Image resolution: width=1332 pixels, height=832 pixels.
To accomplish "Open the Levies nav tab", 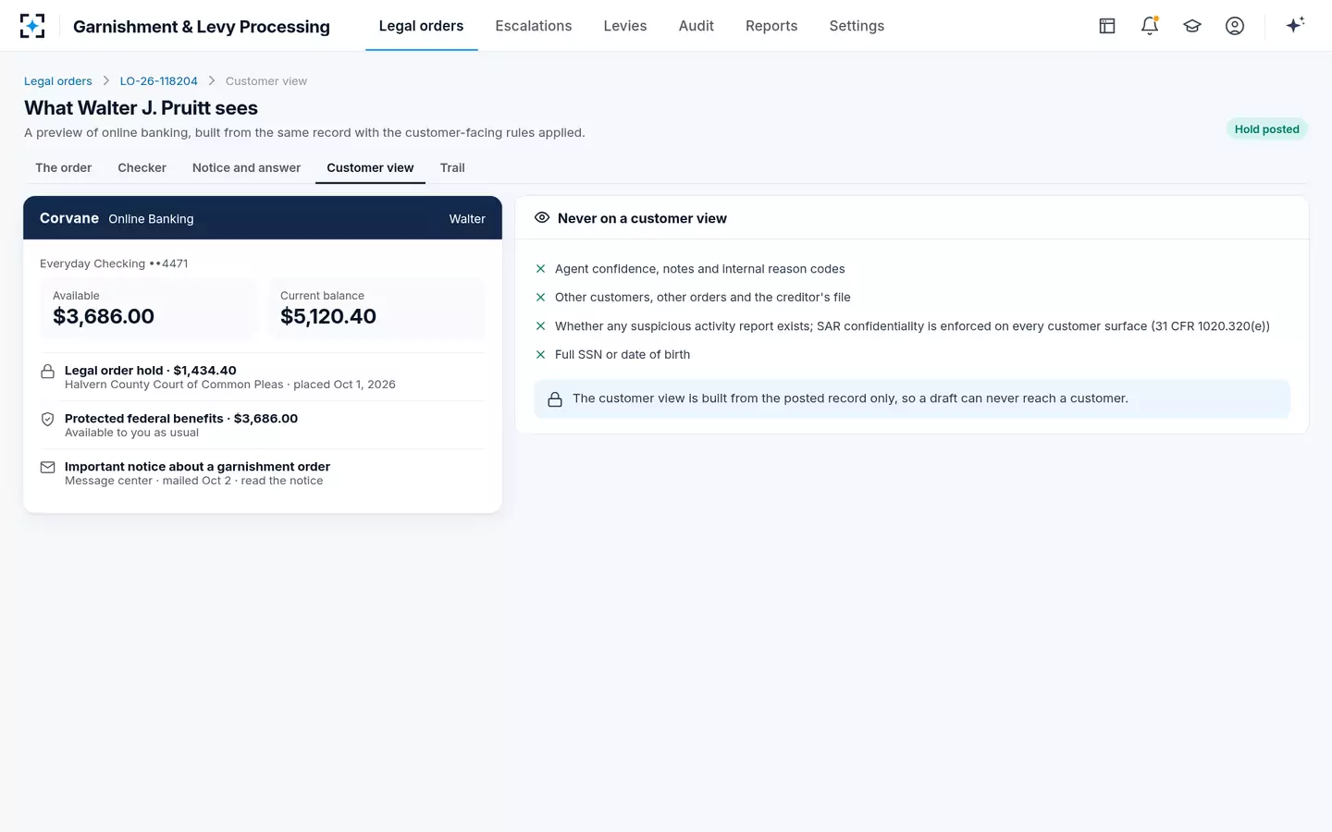I will click(x=625, y=26).
